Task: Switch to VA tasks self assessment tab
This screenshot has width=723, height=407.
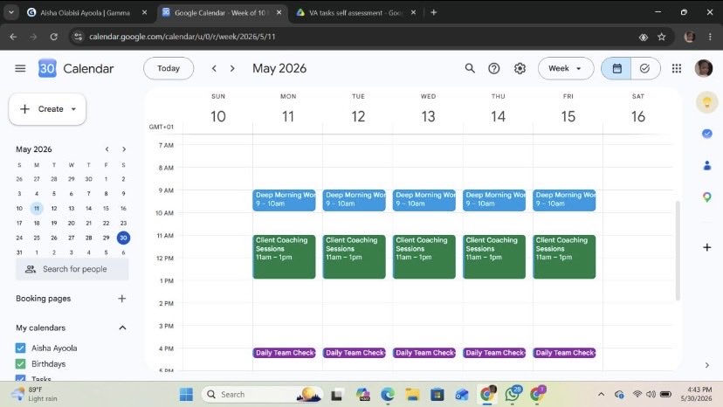Action: coord(355,12)
